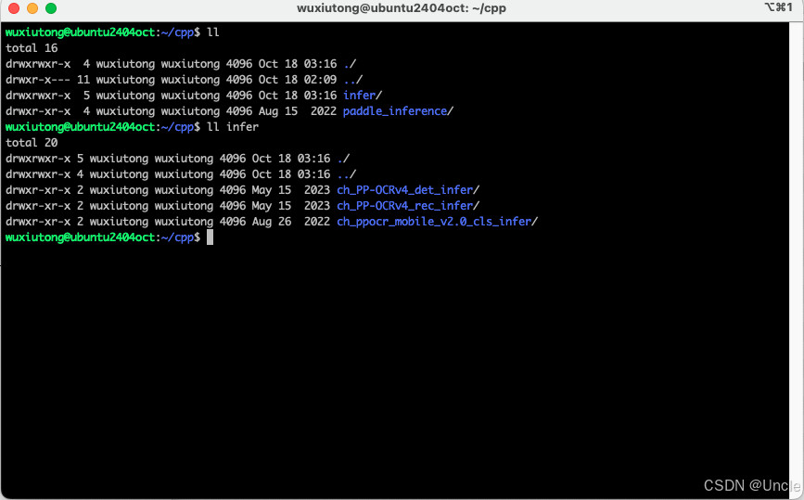Screen dimensions: 804x500
Task: Click the 'ch_PP-OCRv4_det_infer/' directory name
Action: pos(408,190)
